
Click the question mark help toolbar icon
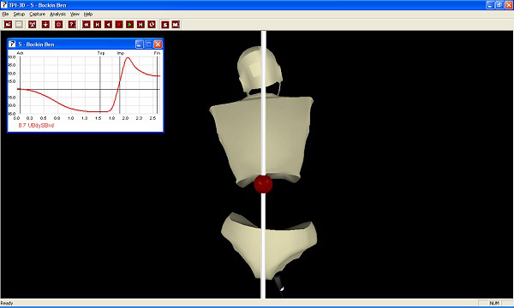pyautogui.click(x=72, y=25)
